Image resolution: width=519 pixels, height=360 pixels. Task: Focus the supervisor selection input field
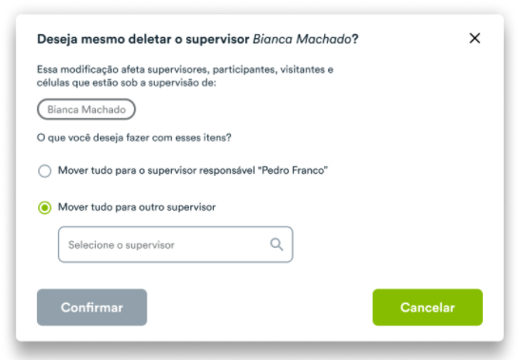[x=176, y=244]
